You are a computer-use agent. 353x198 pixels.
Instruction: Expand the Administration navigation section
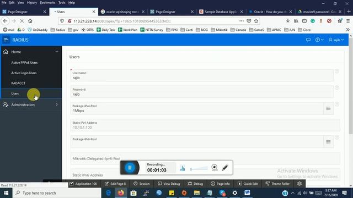coord(57,105)
